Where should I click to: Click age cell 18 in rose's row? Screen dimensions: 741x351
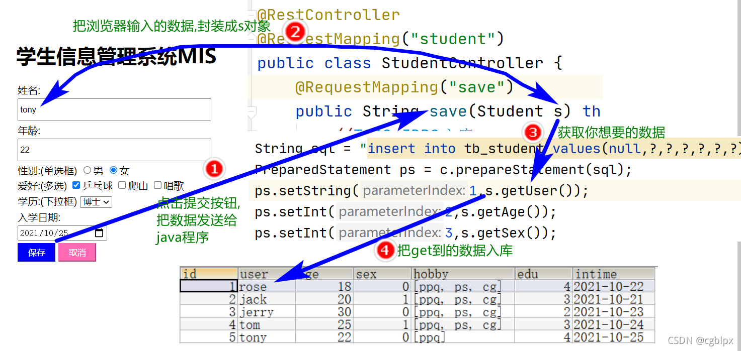[x=324, y=286]
